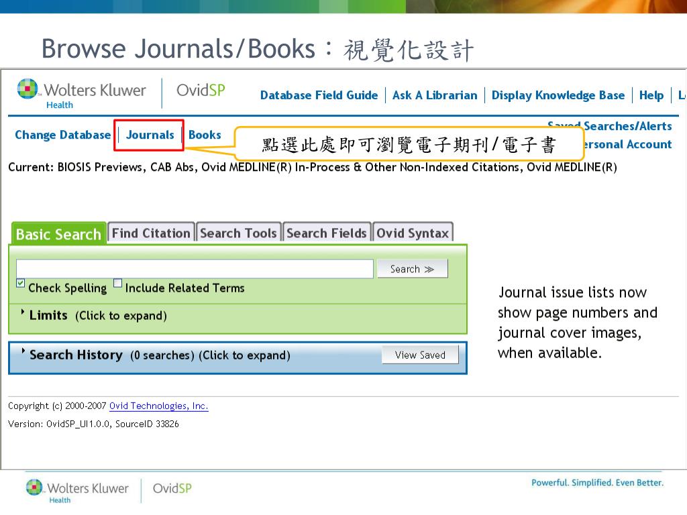Browse the Books link
The height and width of the screenshot is (515, 687).
(205, 135)
